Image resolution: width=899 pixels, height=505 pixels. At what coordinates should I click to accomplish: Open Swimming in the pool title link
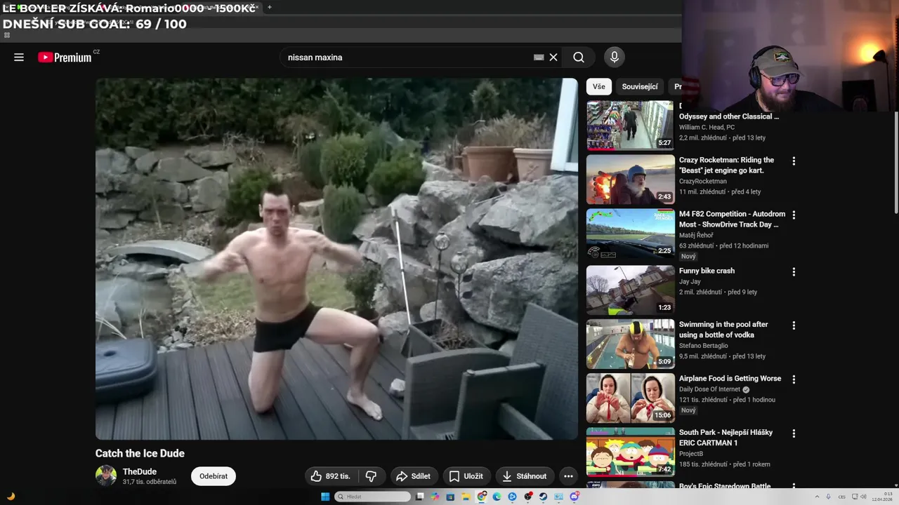click(x=723, y=330)
